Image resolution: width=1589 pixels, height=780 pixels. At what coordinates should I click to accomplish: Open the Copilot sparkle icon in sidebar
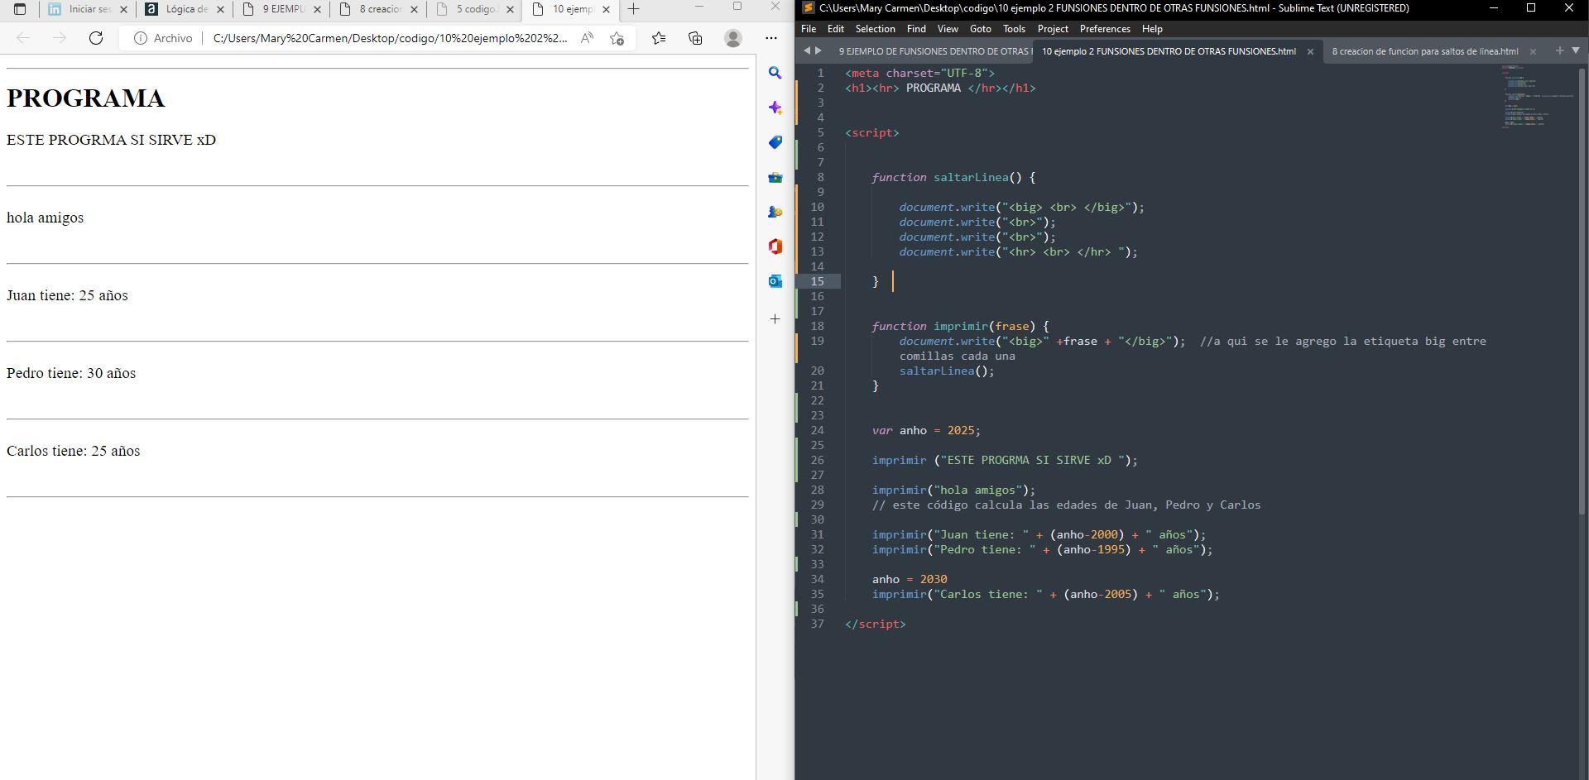coord(775,108)
